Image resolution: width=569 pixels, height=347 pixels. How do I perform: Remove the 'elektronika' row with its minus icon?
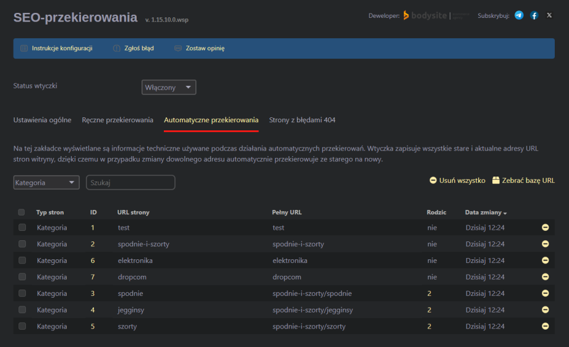coord(545,261)
